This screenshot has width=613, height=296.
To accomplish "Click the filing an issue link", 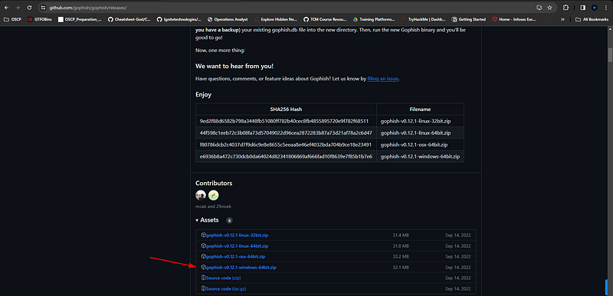I will (x=382, y=79).
